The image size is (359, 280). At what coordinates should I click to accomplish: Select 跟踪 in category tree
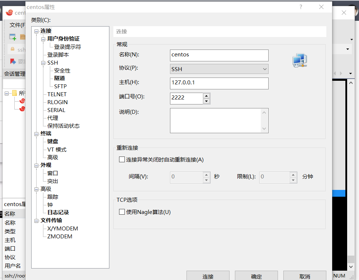53,197
